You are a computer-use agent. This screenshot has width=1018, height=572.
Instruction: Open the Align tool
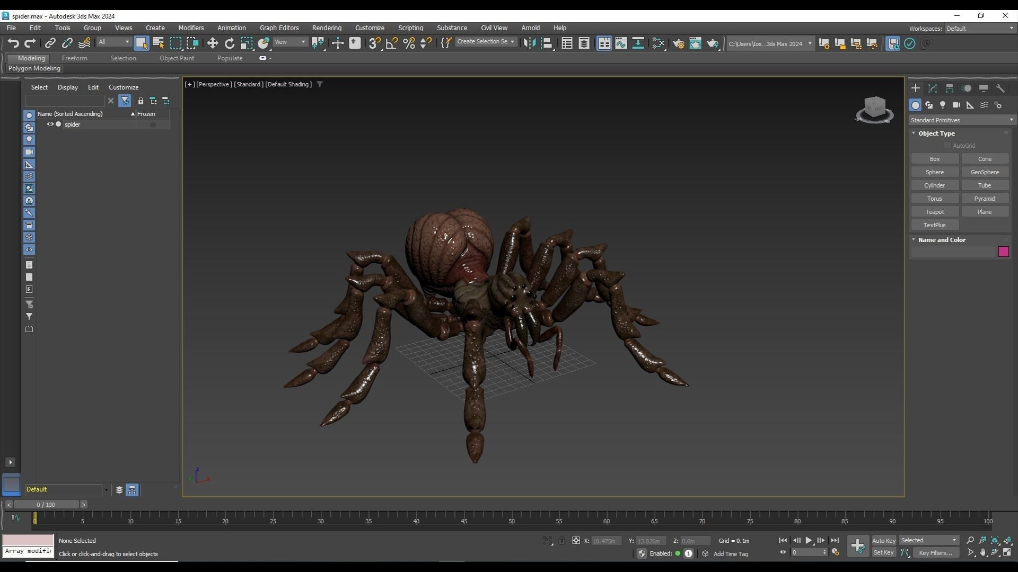547,43
